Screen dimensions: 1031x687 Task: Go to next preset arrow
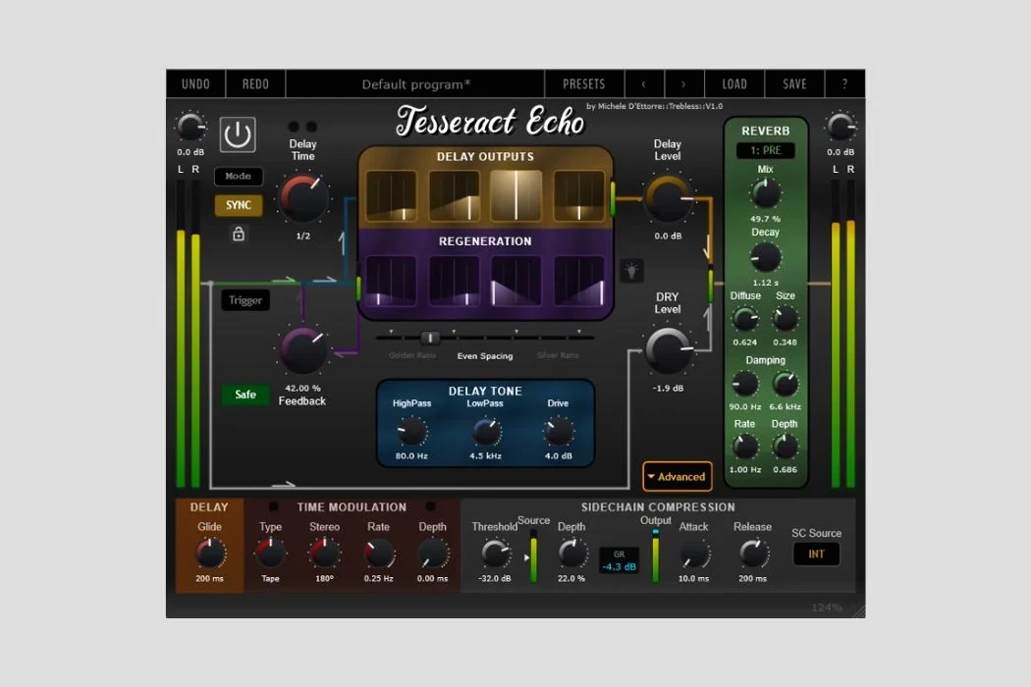683,84
